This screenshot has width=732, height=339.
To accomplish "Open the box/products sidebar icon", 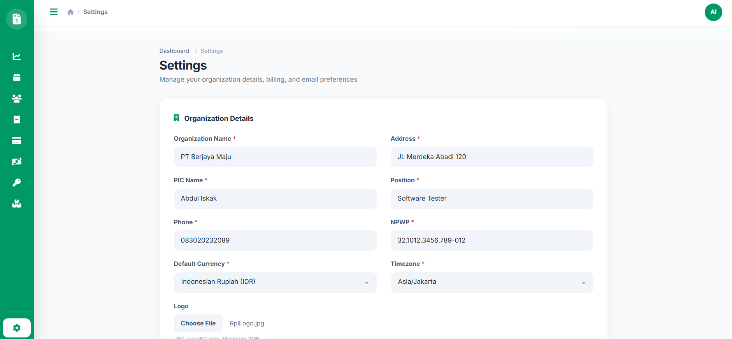I will 17,78.
